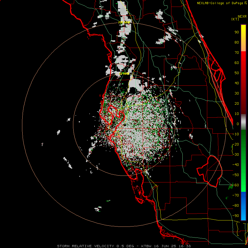Click the [KT] unit label
This screenshot has width=248, height=248.
click(235, 19)
